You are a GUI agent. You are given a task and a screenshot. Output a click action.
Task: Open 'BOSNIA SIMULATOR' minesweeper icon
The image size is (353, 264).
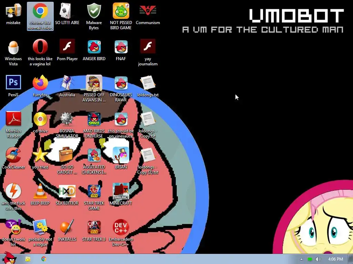[67, 124]
